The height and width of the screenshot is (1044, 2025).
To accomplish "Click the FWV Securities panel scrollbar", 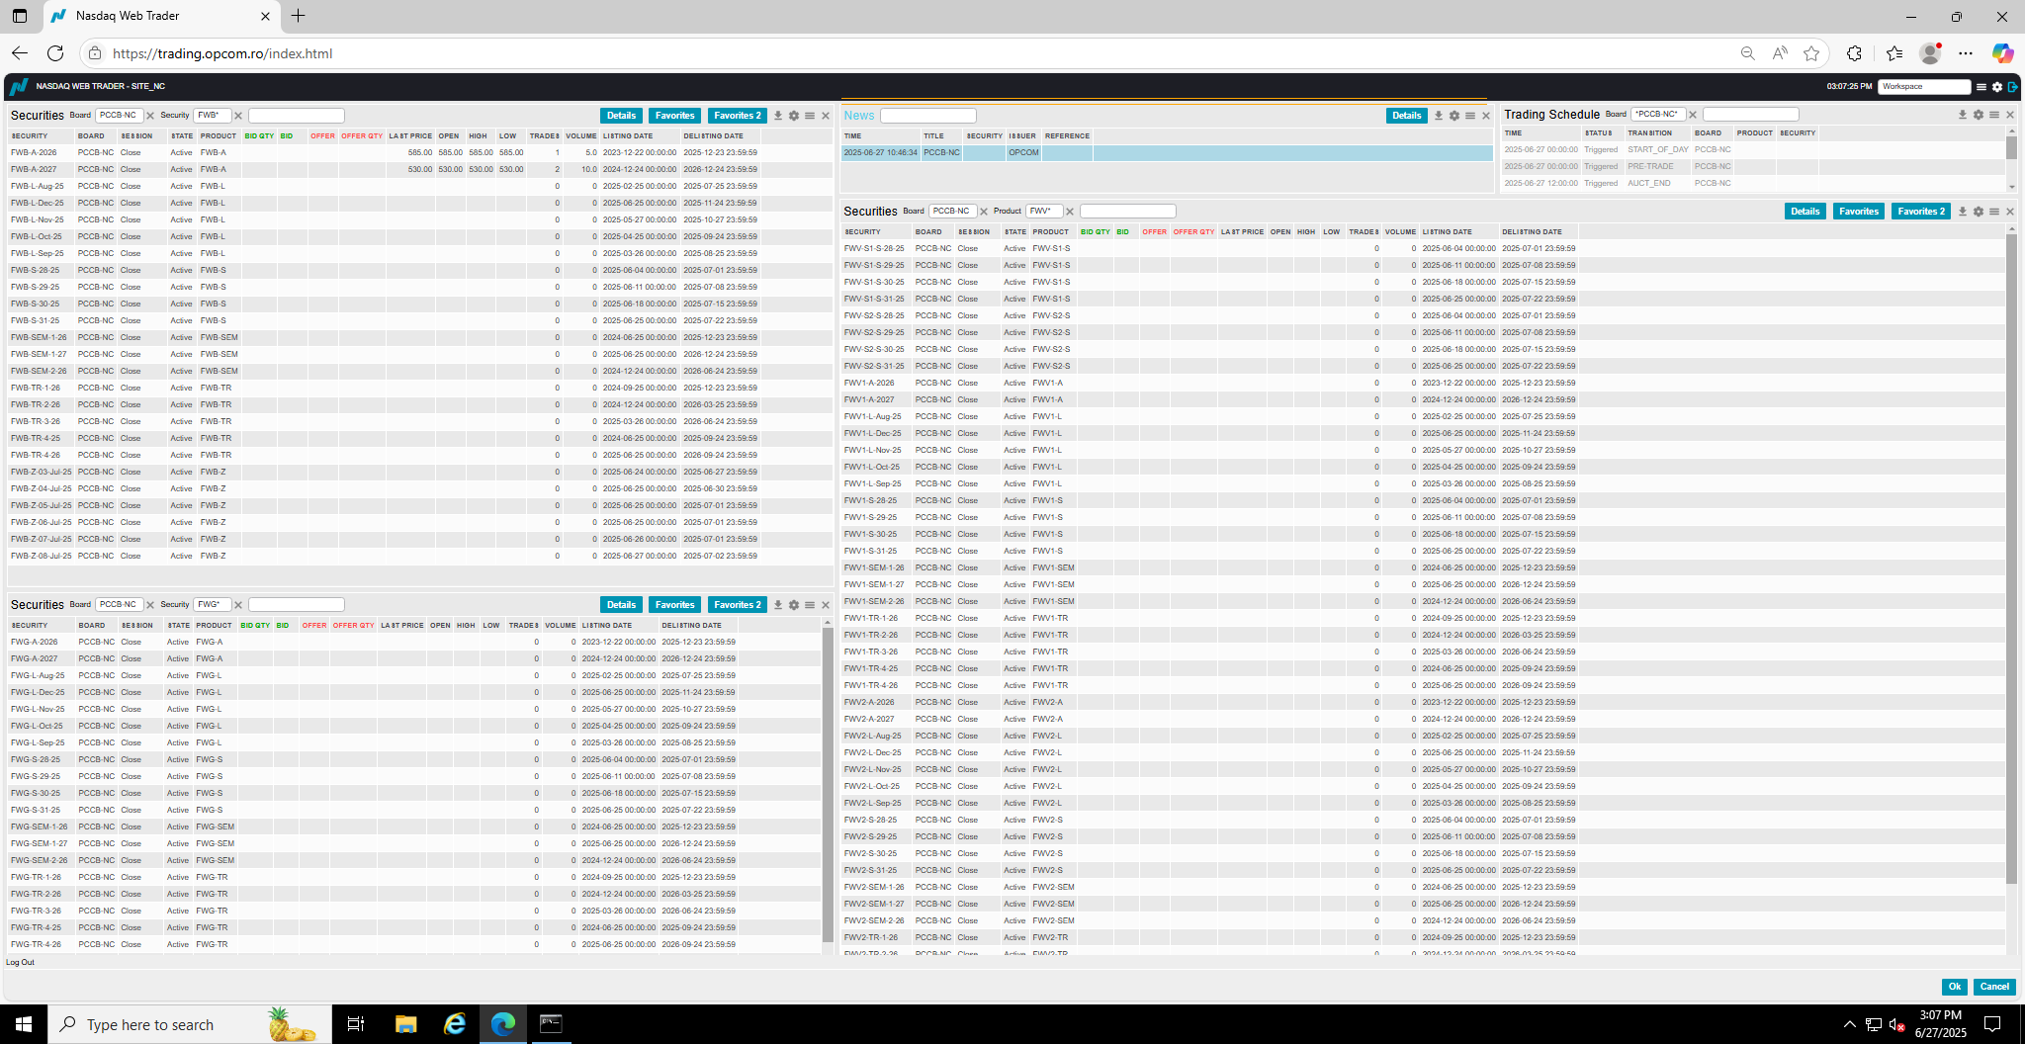I will [2010, 559].
